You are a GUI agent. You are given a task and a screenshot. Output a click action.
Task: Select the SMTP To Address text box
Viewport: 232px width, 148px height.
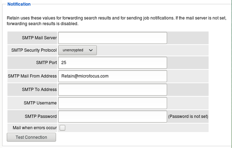[112, 90]
